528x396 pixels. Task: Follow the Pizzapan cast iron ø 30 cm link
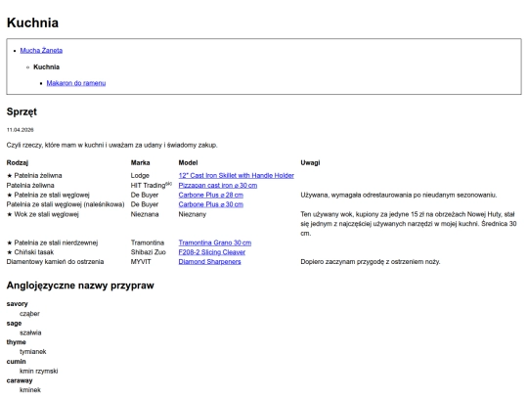(x=218, y=185)
